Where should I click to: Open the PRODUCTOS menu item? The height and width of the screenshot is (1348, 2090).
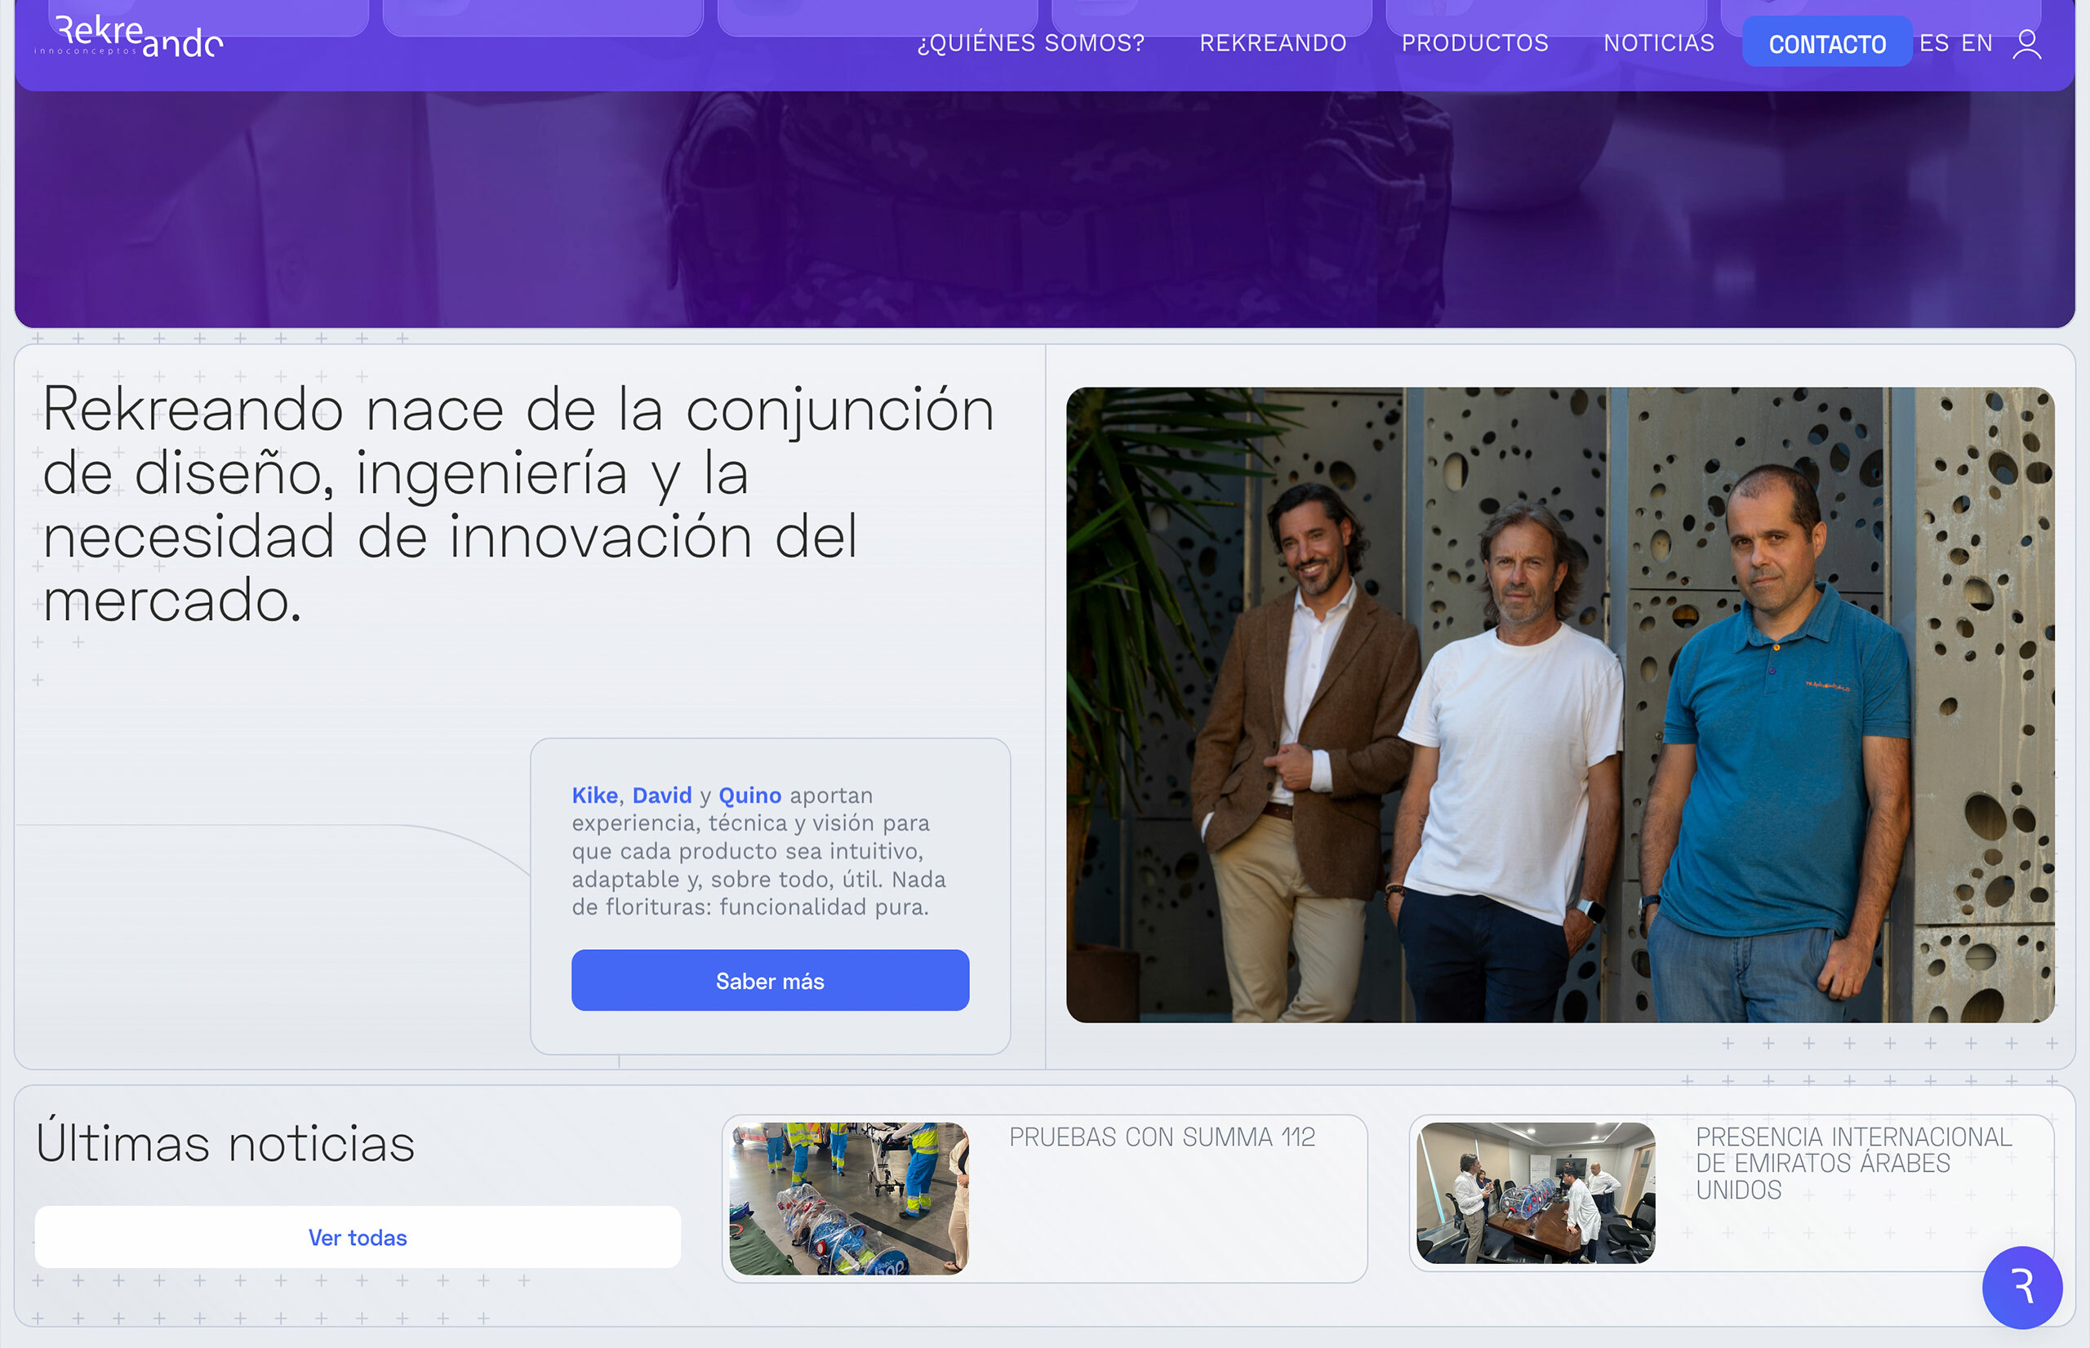(x=1474, y=41)
